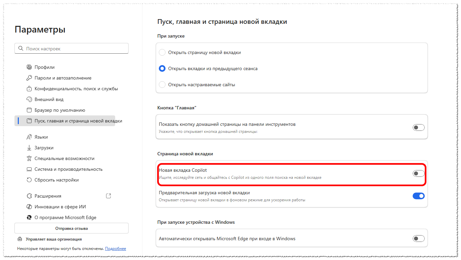The height and width of the screenshot is (260, 461).
Task: Click the Специальные возможности accessibility icon
Action: click(29, 158)
